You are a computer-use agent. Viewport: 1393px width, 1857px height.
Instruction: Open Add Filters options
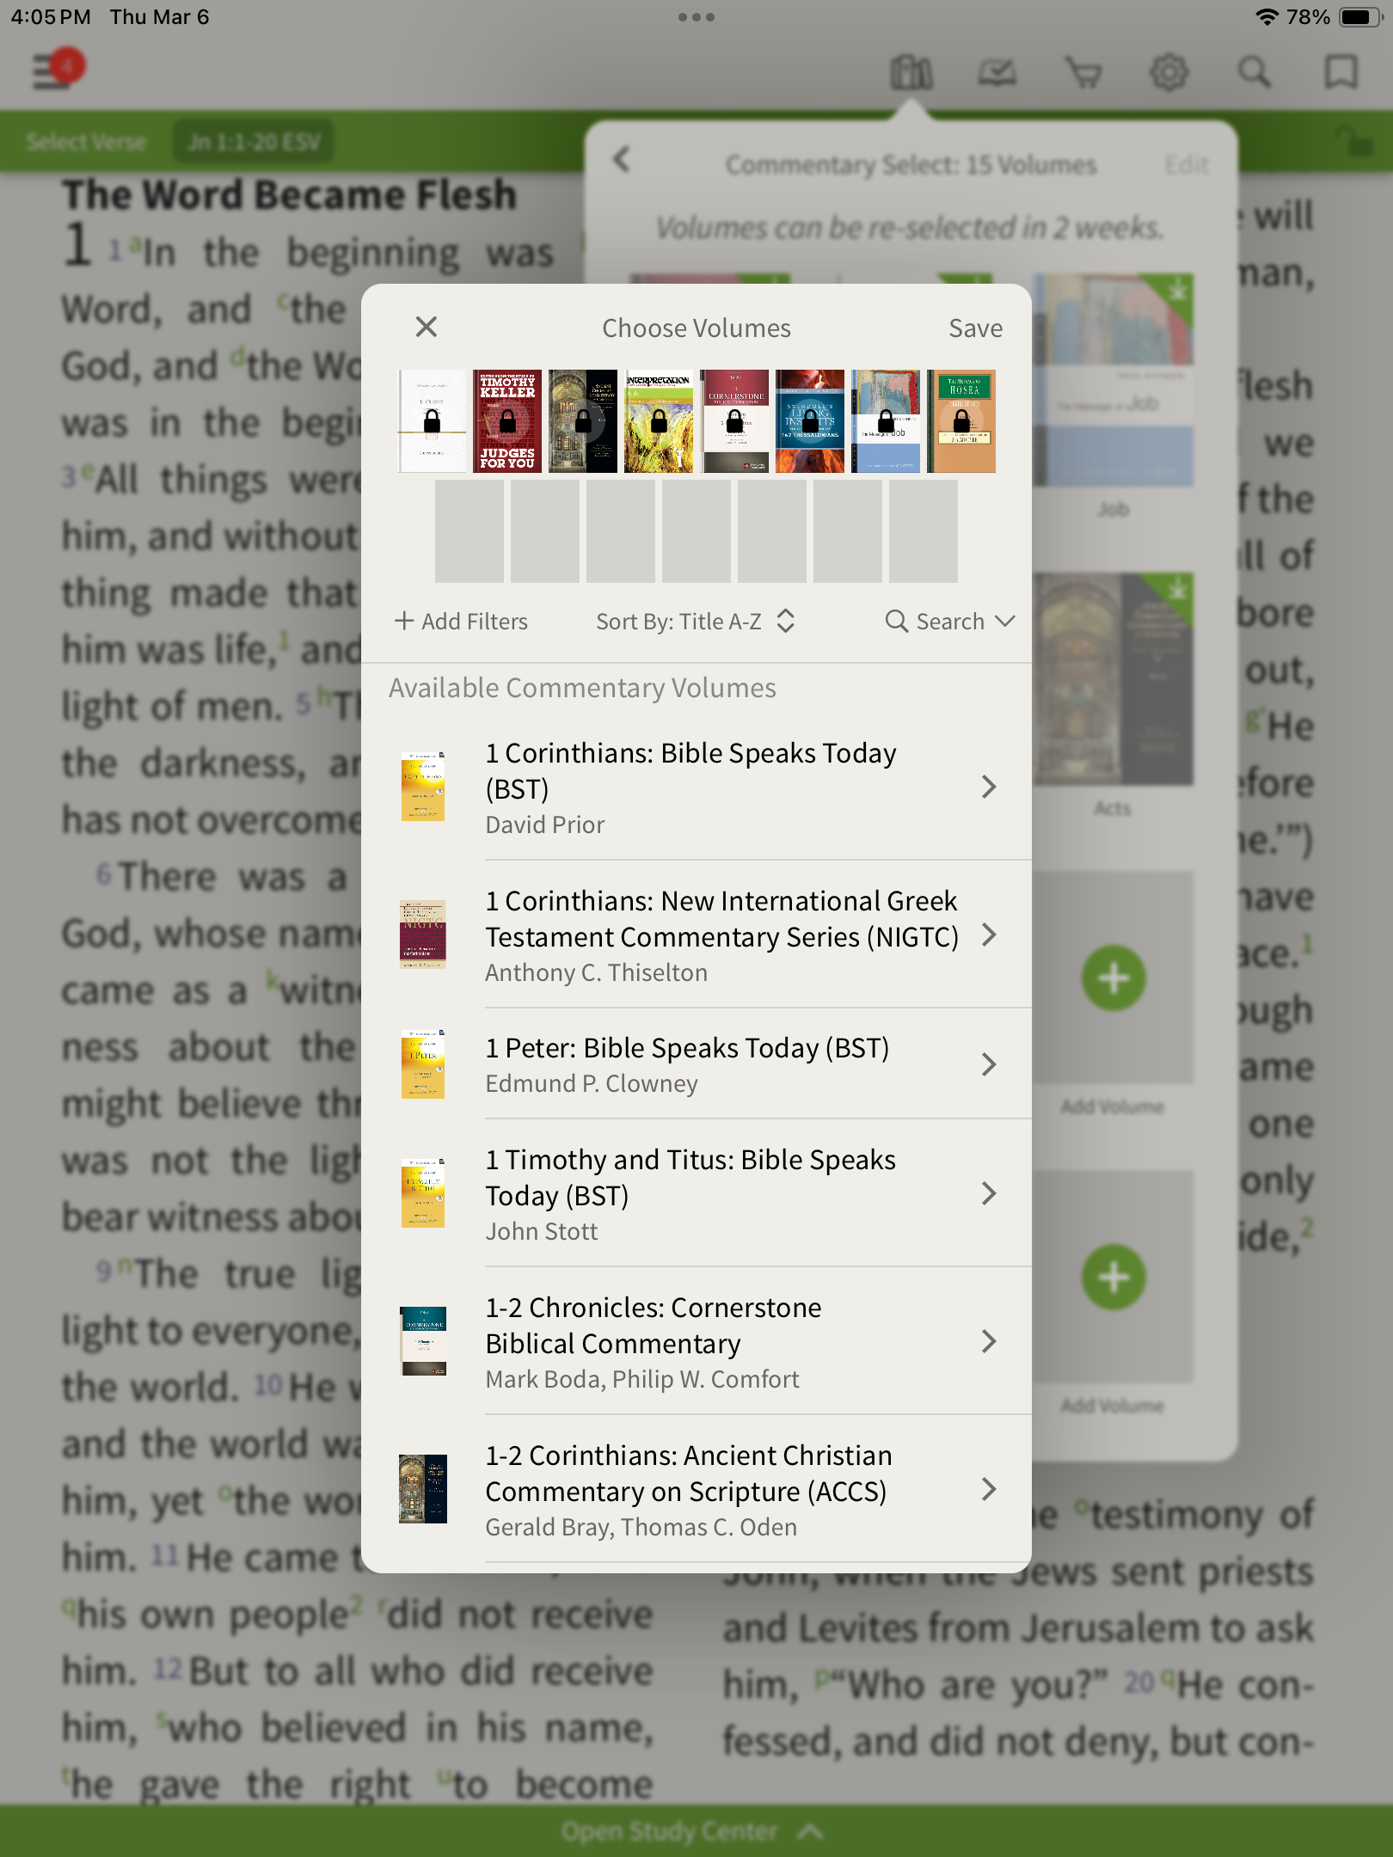point(461,622)
